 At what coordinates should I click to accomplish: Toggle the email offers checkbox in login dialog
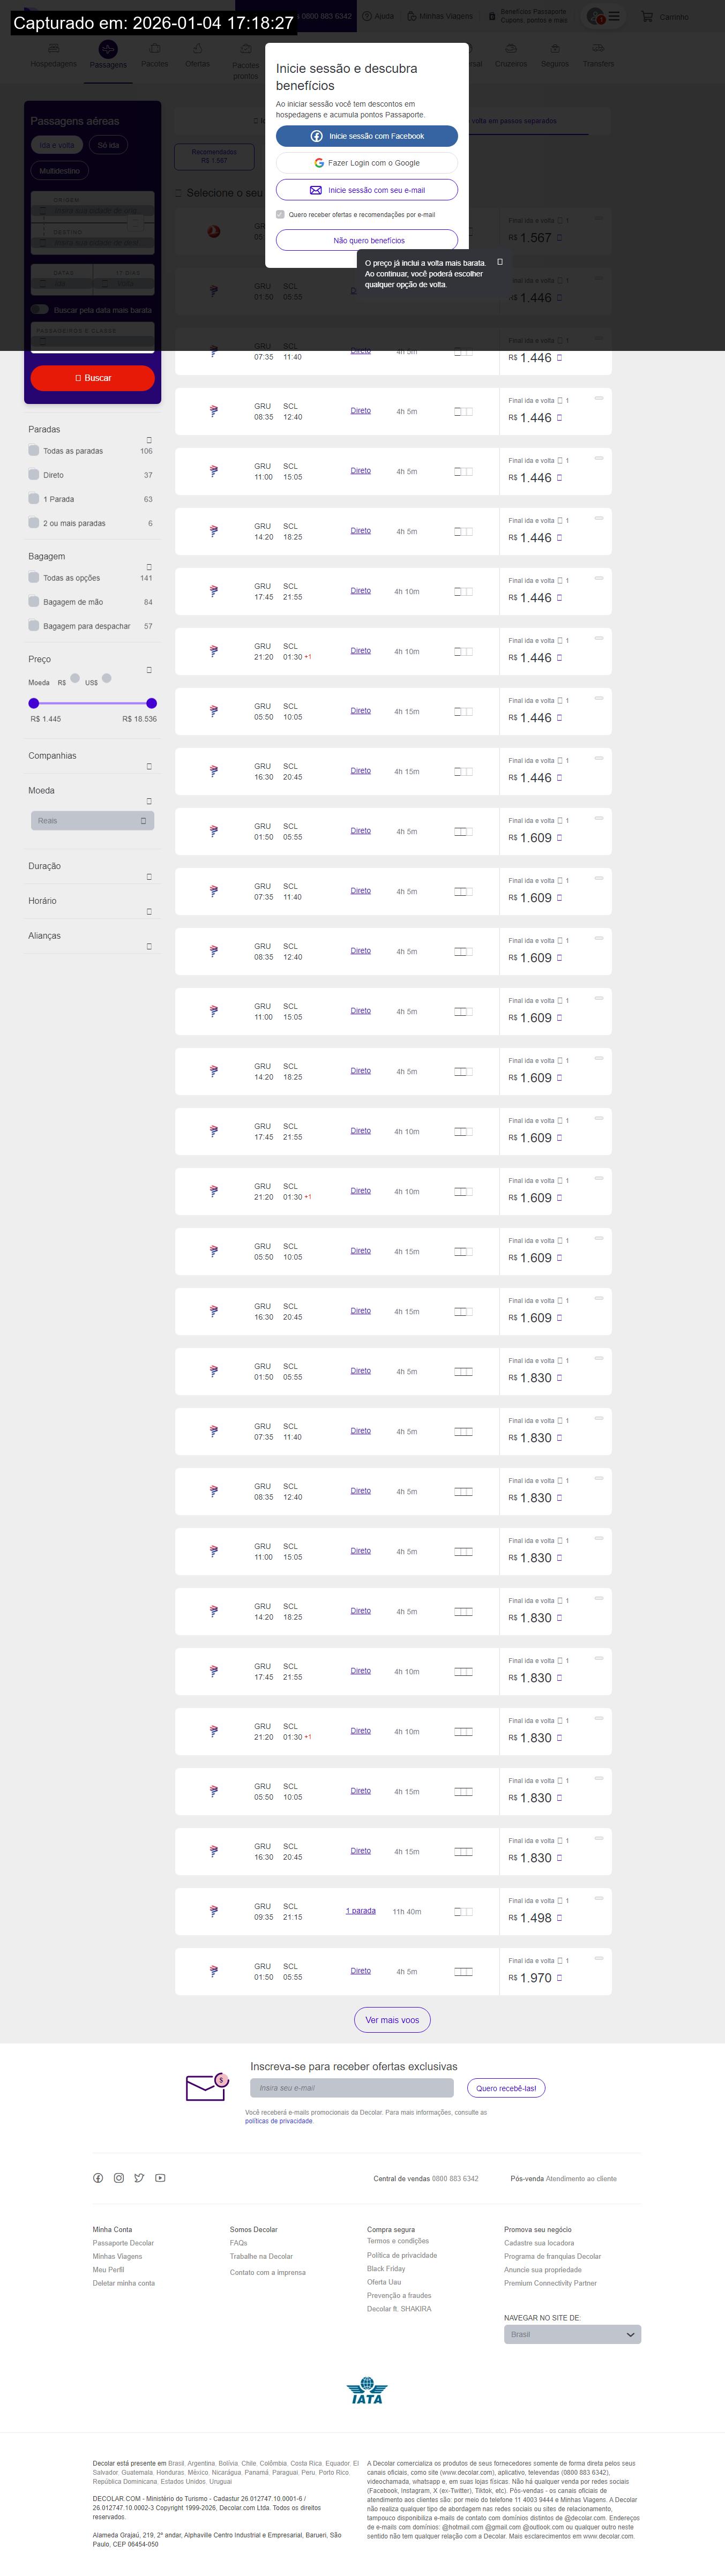pos(280,214)
